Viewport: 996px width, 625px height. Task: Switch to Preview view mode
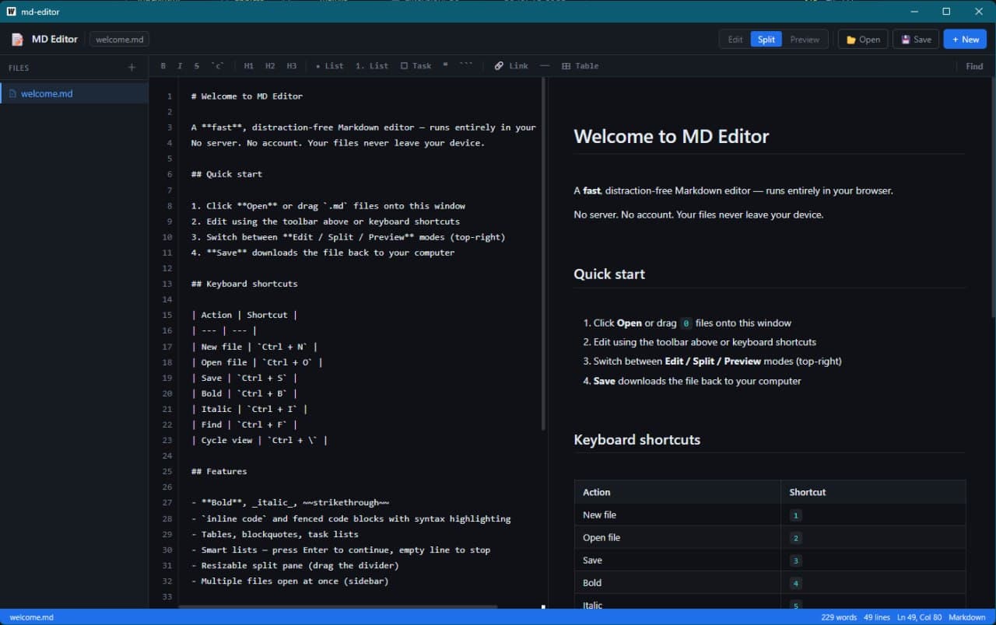805,40
